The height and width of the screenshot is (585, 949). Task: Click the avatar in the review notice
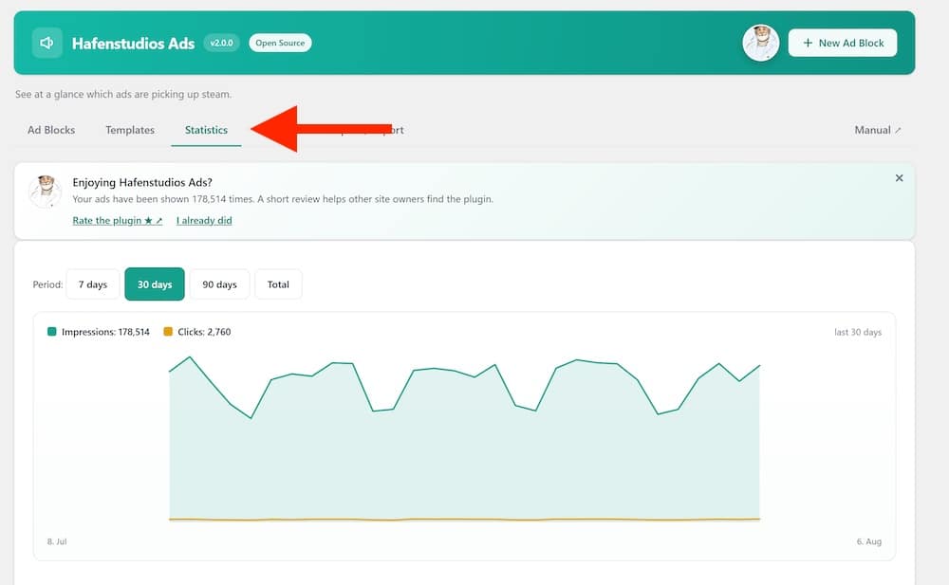45,192
